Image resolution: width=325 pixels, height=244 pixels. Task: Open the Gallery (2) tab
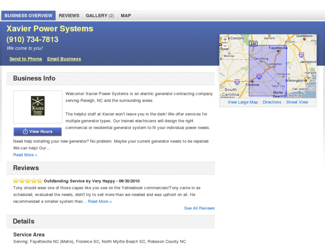(100, 16)
